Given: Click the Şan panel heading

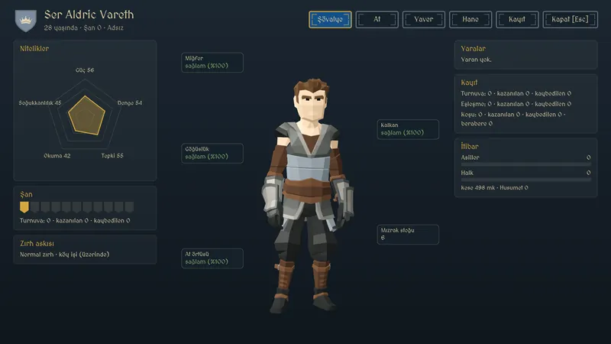Looking at the screenshot, I should 26,194.
